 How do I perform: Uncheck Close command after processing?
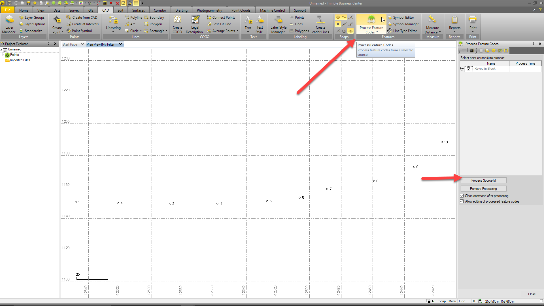coord(462,195)
